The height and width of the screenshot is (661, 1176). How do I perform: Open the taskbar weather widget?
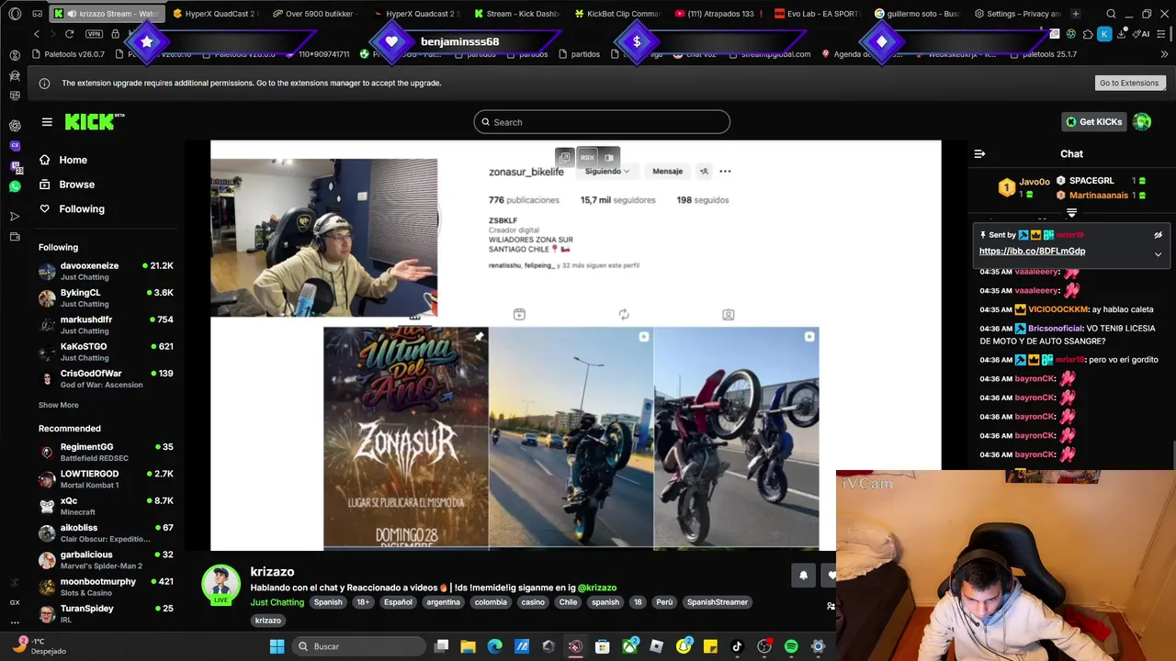(x=41, y=646)
